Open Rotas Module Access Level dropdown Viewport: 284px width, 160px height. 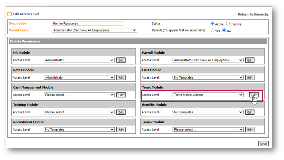(79, 77)
